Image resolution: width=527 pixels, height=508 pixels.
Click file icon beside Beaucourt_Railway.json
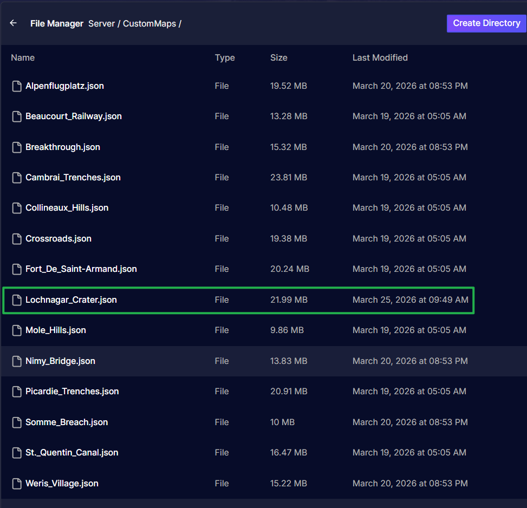click(17, 116)
